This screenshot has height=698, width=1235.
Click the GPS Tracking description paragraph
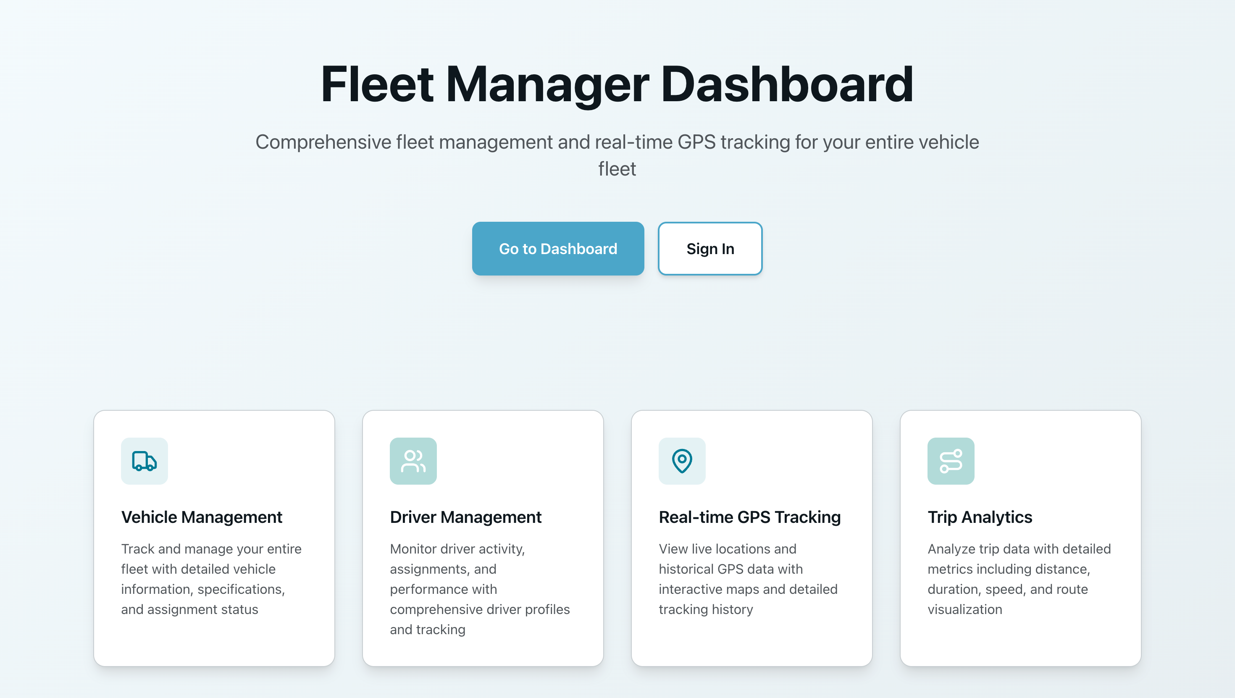click(748, 579)
